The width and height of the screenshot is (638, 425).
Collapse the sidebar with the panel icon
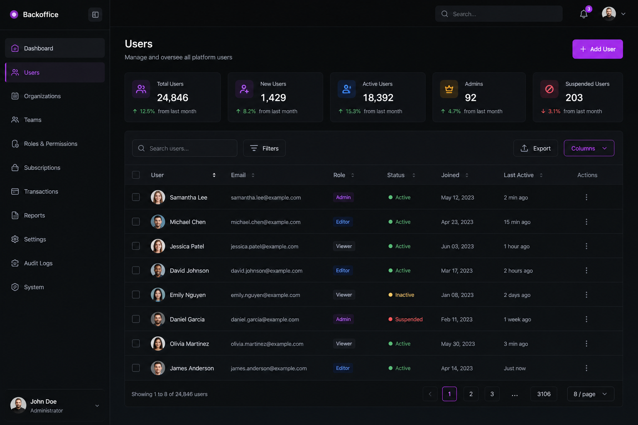(95, 15)
